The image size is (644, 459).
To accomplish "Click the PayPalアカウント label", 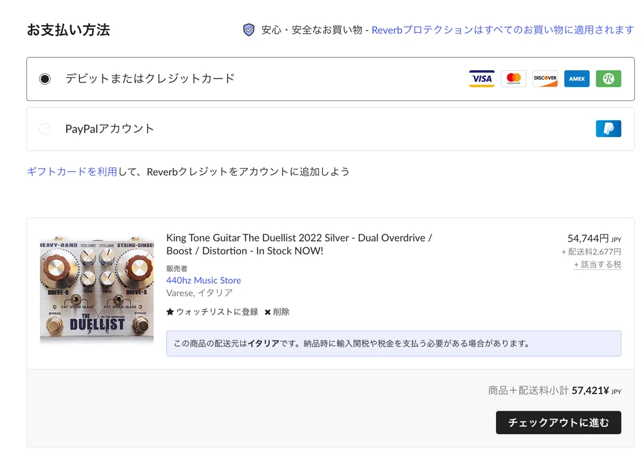I will coord(109,129).
